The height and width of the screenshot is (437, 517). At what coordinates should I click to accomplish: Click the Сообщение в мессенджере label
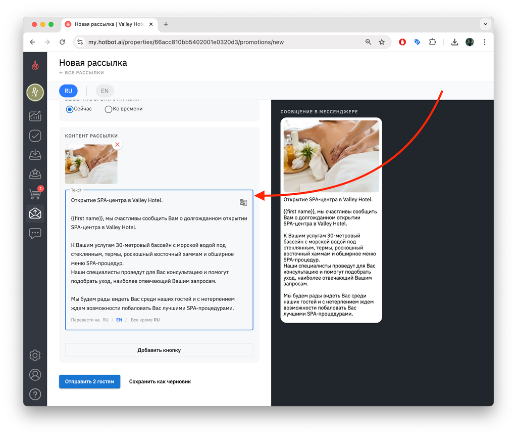(x=319, y=112)
